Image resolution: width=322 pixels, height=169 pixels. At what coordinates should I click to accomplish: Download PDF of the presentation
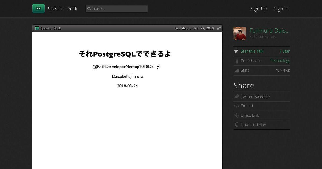point(253,125)
